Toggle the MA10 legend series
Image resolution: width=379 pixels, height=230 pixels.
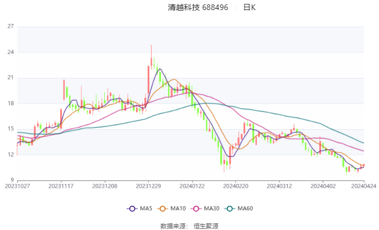[x=172, y=208]
